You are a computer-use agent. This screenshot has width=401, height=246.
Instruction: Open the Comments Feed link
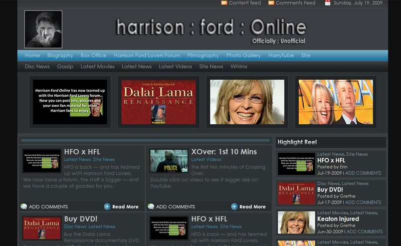coord(295,3)
